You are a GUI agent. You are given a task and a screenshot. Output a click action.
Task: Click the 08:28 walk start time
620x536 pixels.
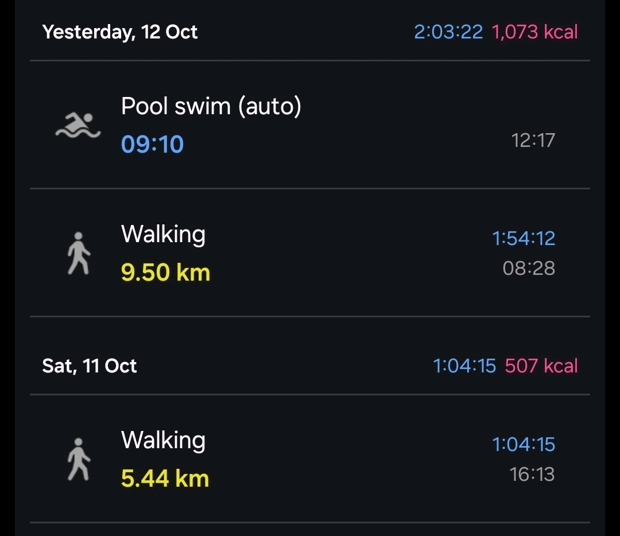pyautogui.click(x=529, y=268)
